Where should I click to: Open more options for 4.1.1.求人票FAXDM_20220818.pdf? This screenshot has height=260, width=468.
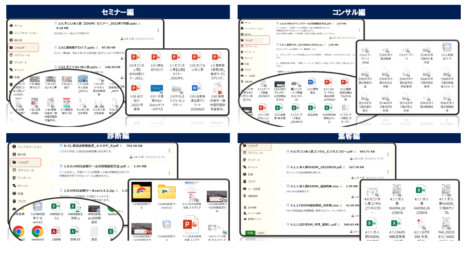[x=388, y=172]
